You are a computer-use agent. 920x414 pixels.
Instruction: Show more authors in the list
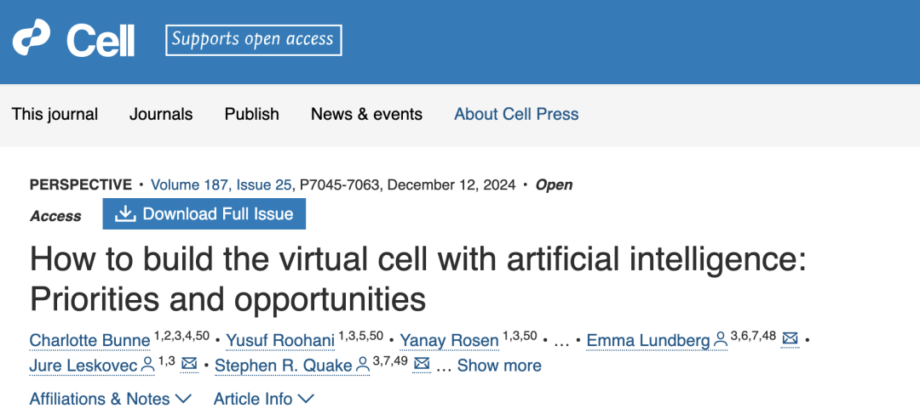pos(499,366)
